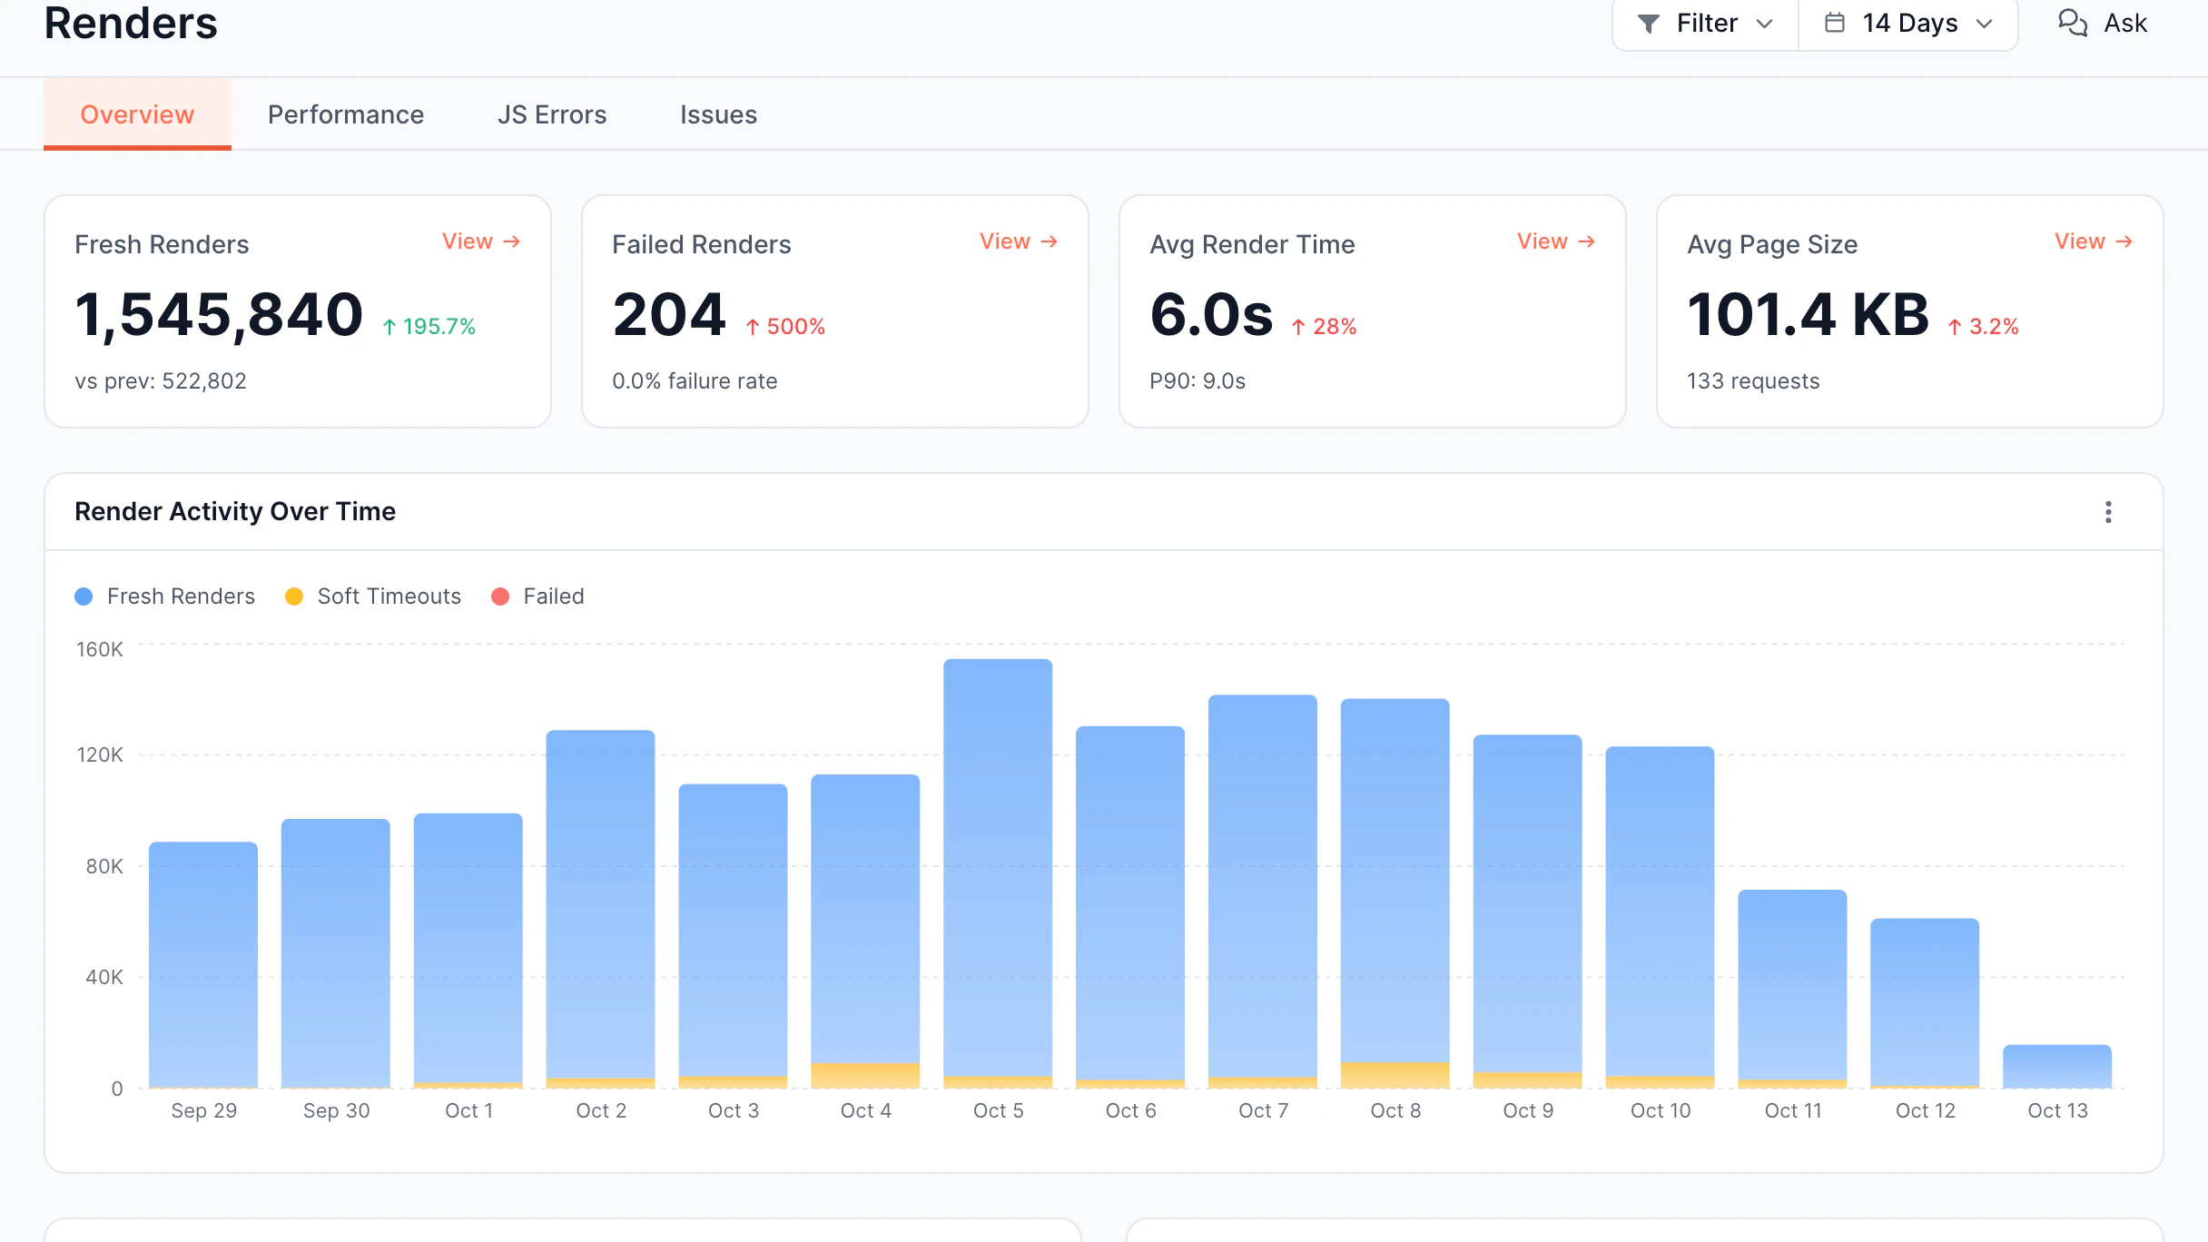
Task: Click View link on Failed Renders card
Action: (x=1019, y=241)
